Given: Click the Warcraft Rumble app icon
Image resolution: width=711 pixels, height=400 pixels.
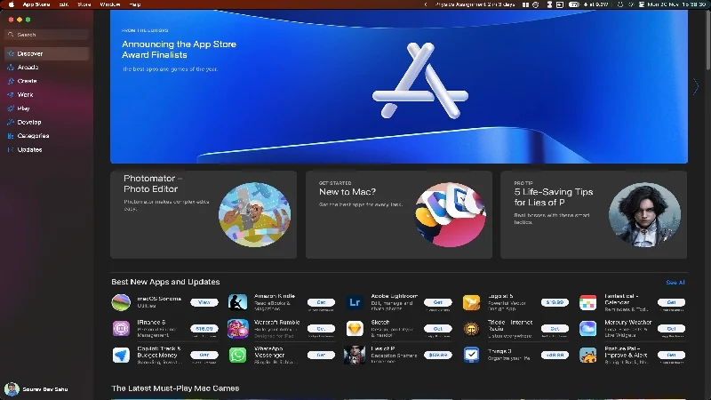Looking at the screenshot, I should coord(237,328).
